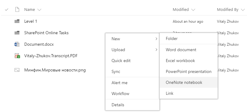Select Details in the context menu
The image size is (247, 112).
tap(132, 105)
